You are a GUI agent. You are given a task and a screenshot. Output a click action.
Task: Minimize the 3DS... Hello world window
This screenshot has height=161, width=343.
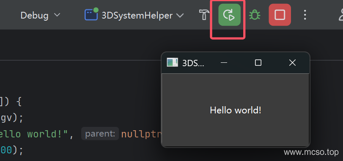click(224, 63)
